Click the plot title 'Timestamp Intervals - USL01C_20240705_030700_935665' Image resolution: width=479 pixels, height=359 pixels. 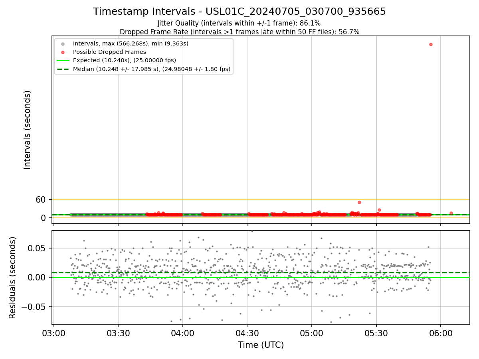239,12
